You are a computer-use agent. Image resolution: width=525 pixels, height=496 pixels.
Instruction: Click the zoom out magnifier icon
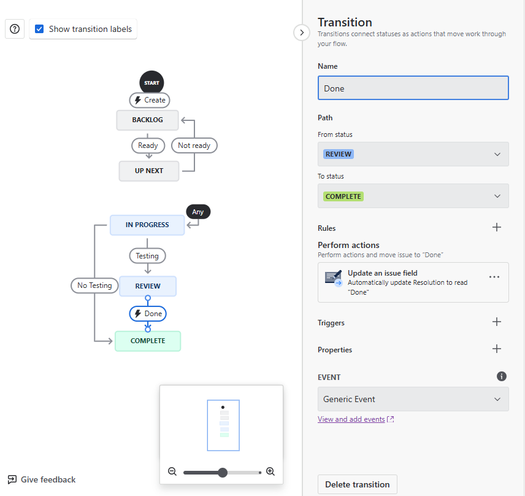(172, 471)
